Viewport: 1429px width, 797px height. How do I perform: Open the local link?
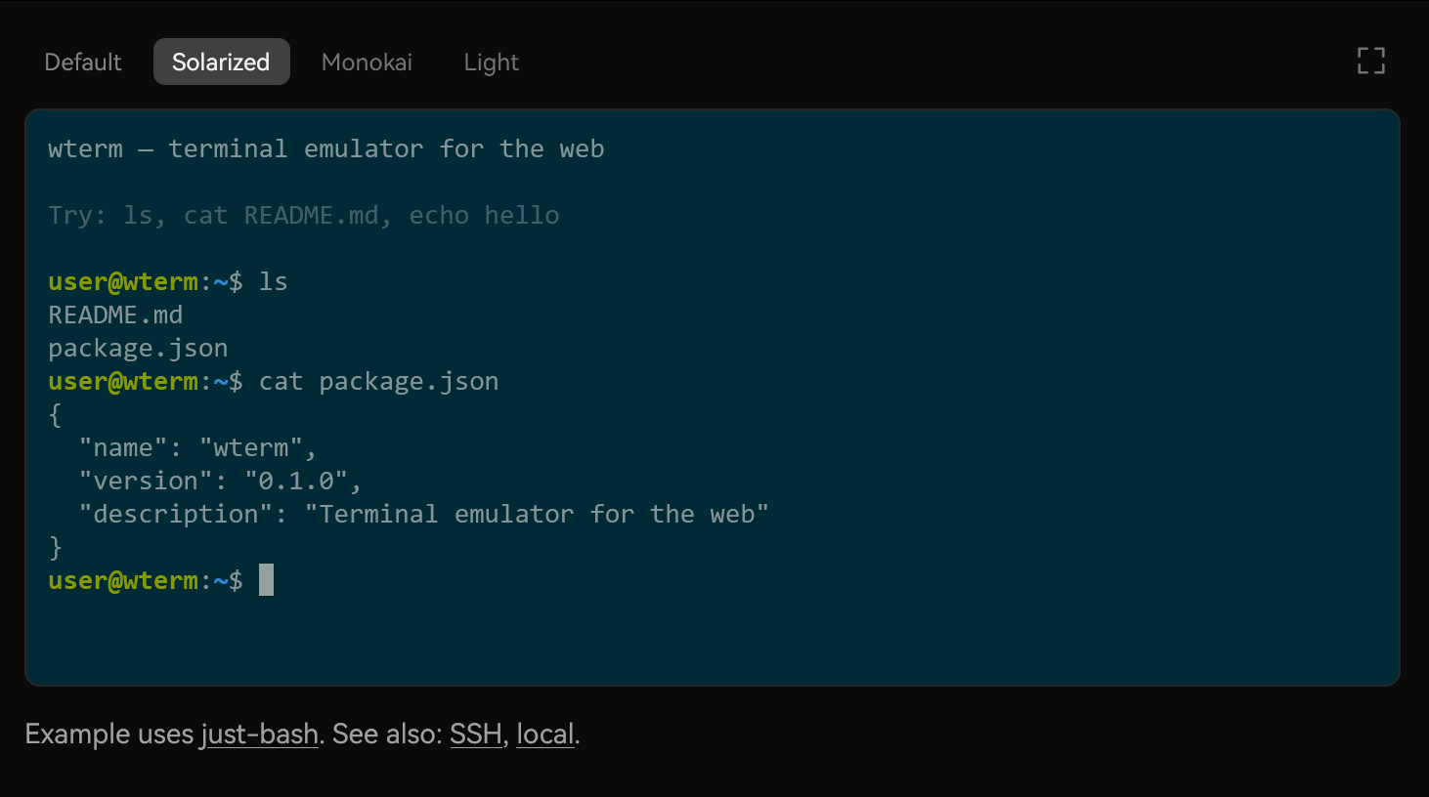click(x=544, y=734)
